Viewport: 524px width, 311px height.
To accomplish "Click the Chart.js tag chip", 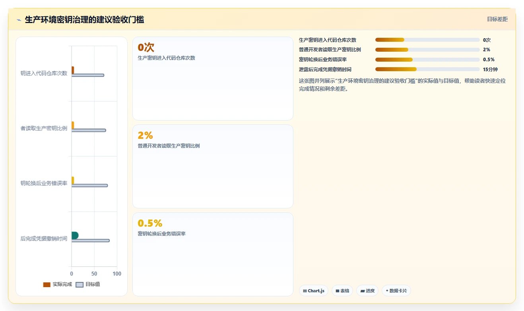I will pos(314,291).
